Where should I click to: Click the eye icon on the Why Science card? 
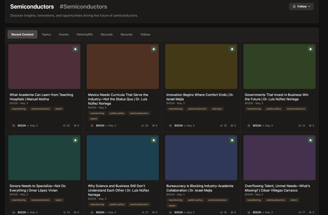[143, 212]
